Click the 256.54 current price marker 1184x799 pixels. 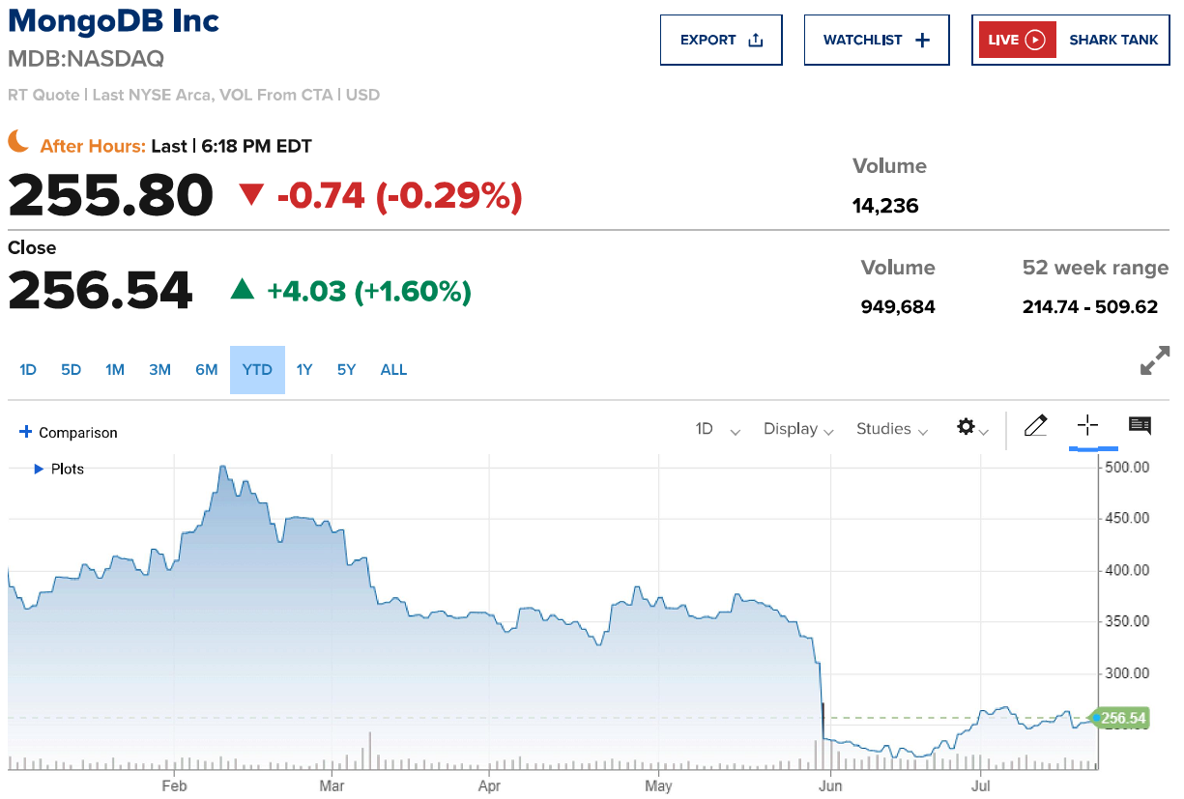coord(1121,718)
